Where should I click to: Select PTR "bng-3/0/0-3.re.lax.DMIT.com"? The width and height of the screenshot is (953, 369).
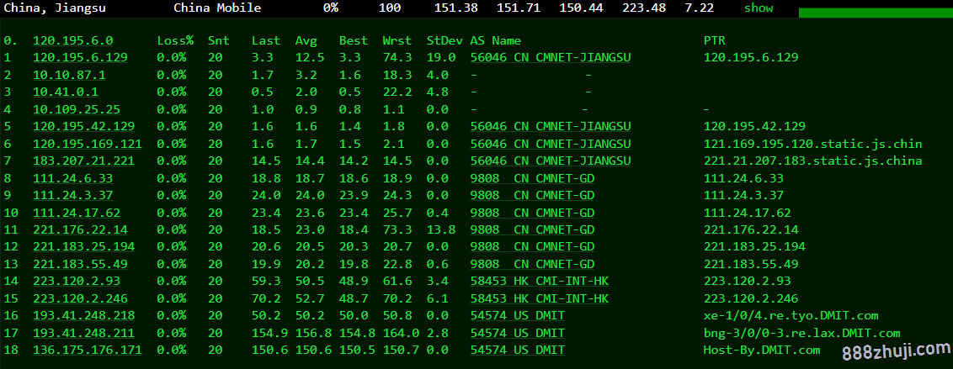tap(802, 333)
